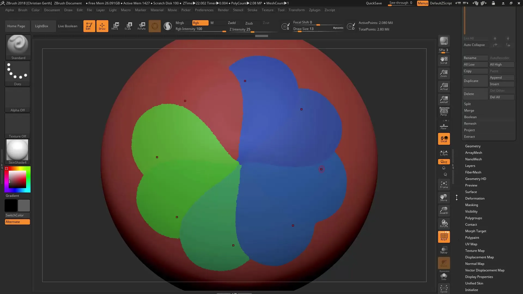Open the SkinShade4 material selector

[17, 152]
